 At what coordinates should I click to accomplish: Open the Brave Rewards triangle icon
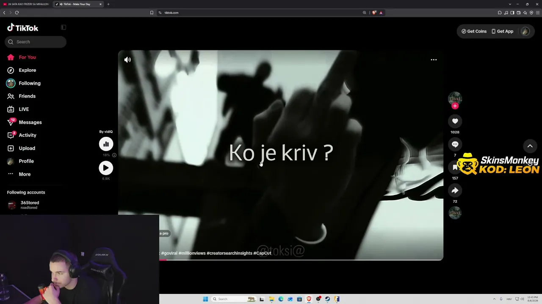[x=381, y=13]
